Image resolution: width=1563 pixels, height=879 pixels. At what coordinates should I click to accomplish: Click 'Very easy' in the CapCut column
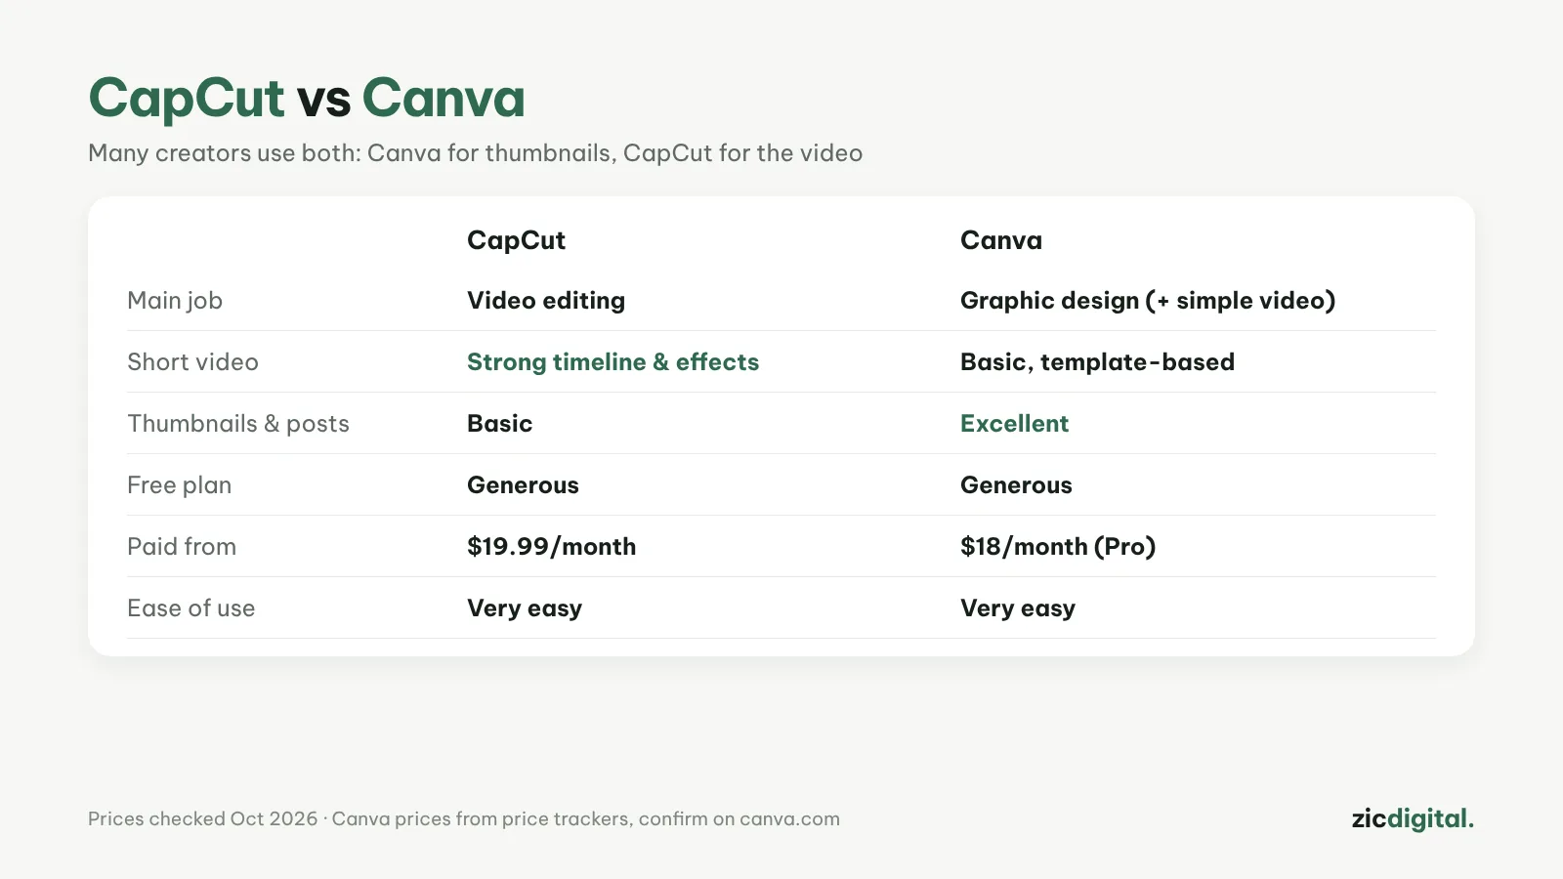click(525, 608)
